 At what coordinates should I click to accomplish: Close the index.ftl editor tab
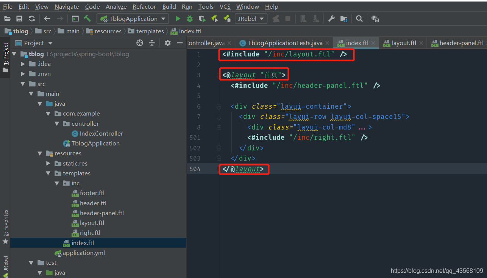click(373, 43)
